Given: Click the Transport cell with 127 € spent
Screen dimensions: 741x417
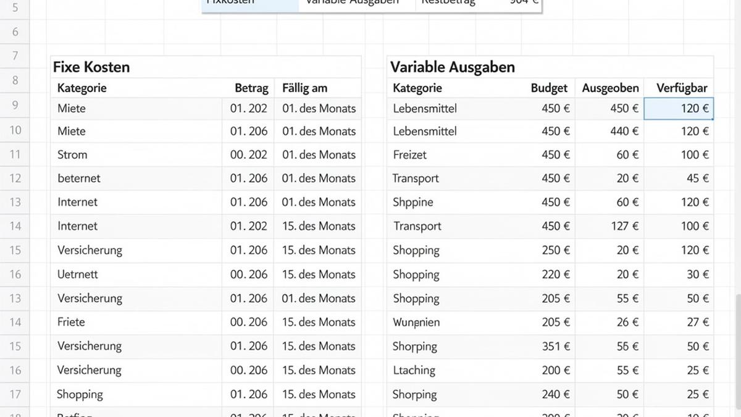Looking at the screenshot, I should pos(417,226).
